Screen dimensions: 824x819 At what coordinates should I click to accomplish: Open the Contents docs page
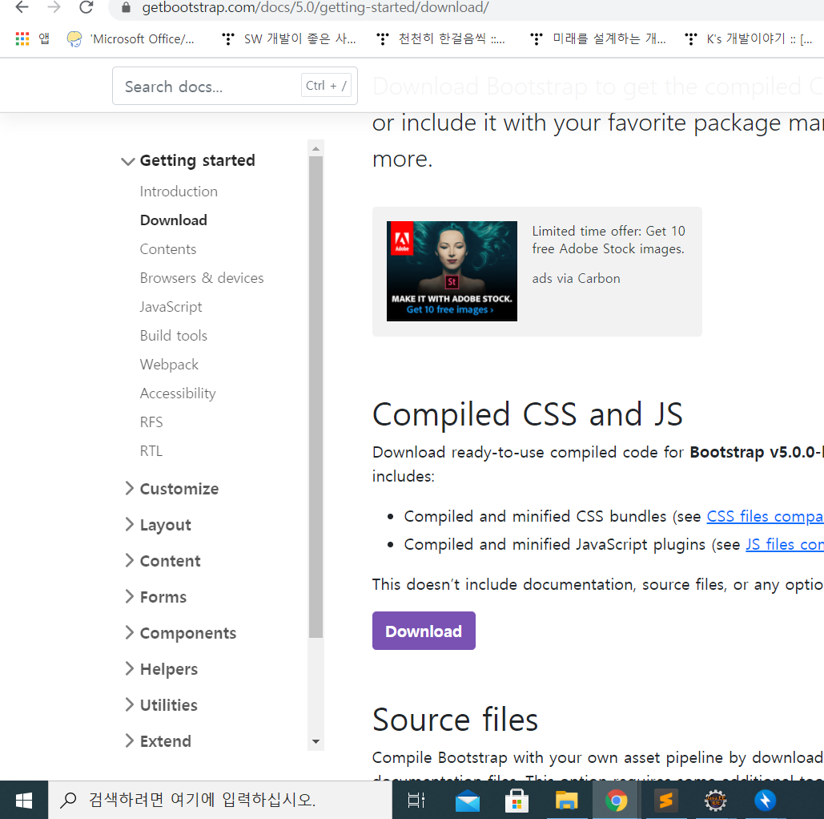point(168,249)
